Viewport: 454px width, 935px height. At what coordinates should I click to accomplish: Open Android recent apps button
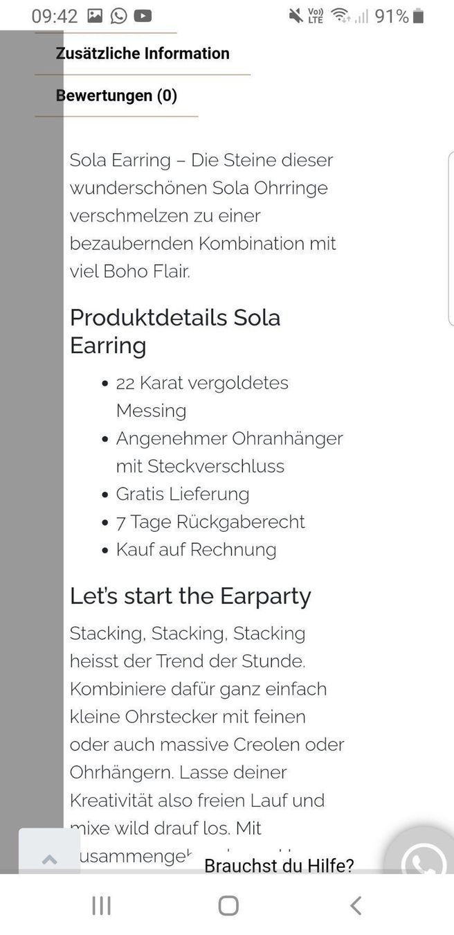[101, 905]
